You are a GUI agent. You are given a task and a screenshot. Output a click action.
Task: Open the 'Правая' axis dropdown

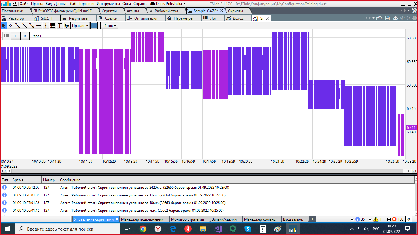pos(80,26)
